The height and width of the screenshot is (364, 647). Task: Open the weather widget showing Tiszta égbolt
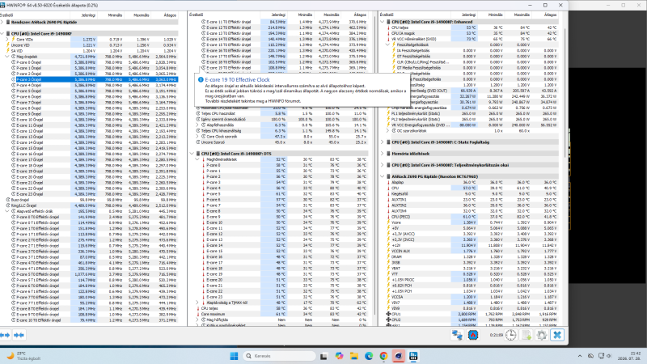tap(24, 356)
